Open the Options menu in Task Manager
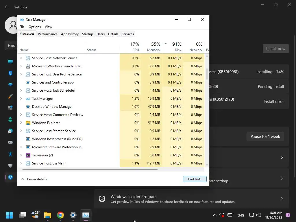This screenshot has width=296, height=222. point(35,27)
